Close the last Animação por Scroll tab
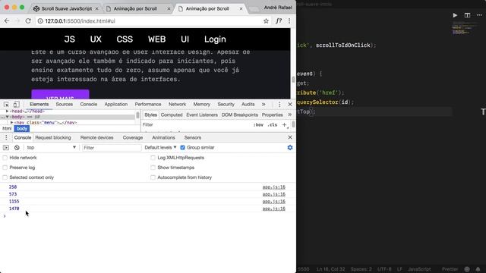The width and height of the screenshot is (486, 273). pos(241,8)
